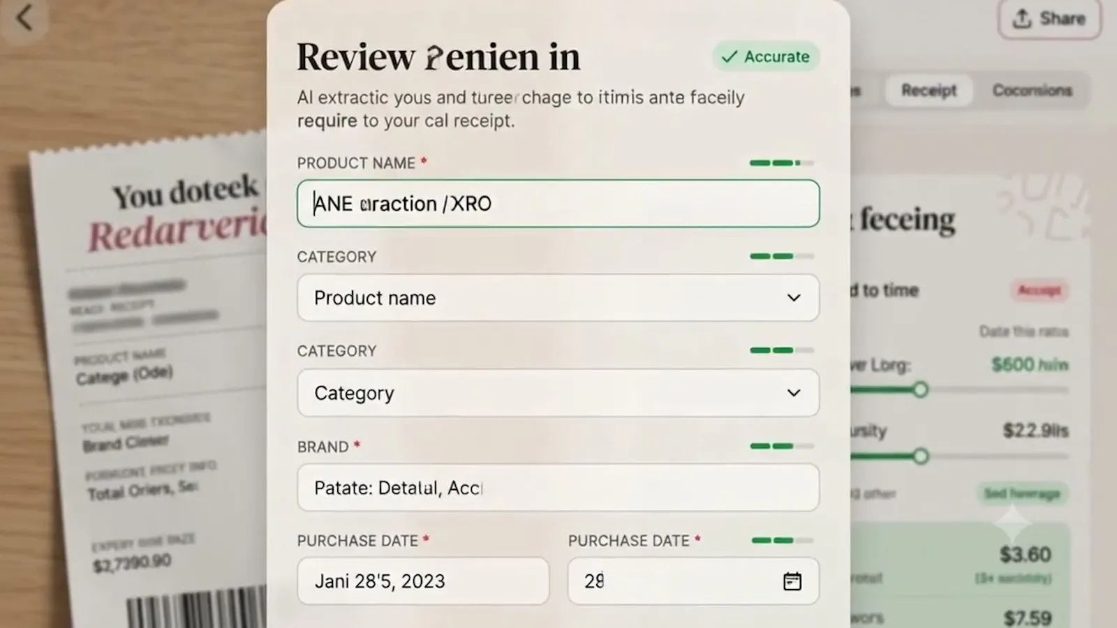Click the "$600" value text
Viewport: 1117px width, 628px height.
(1030, 364)
